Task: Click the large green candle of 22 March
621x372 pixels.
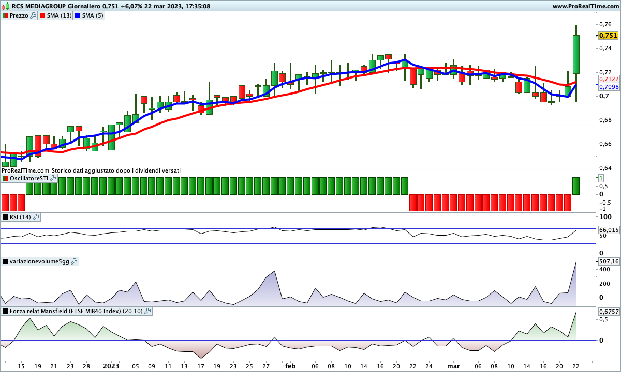Action: tap(576, 54)
